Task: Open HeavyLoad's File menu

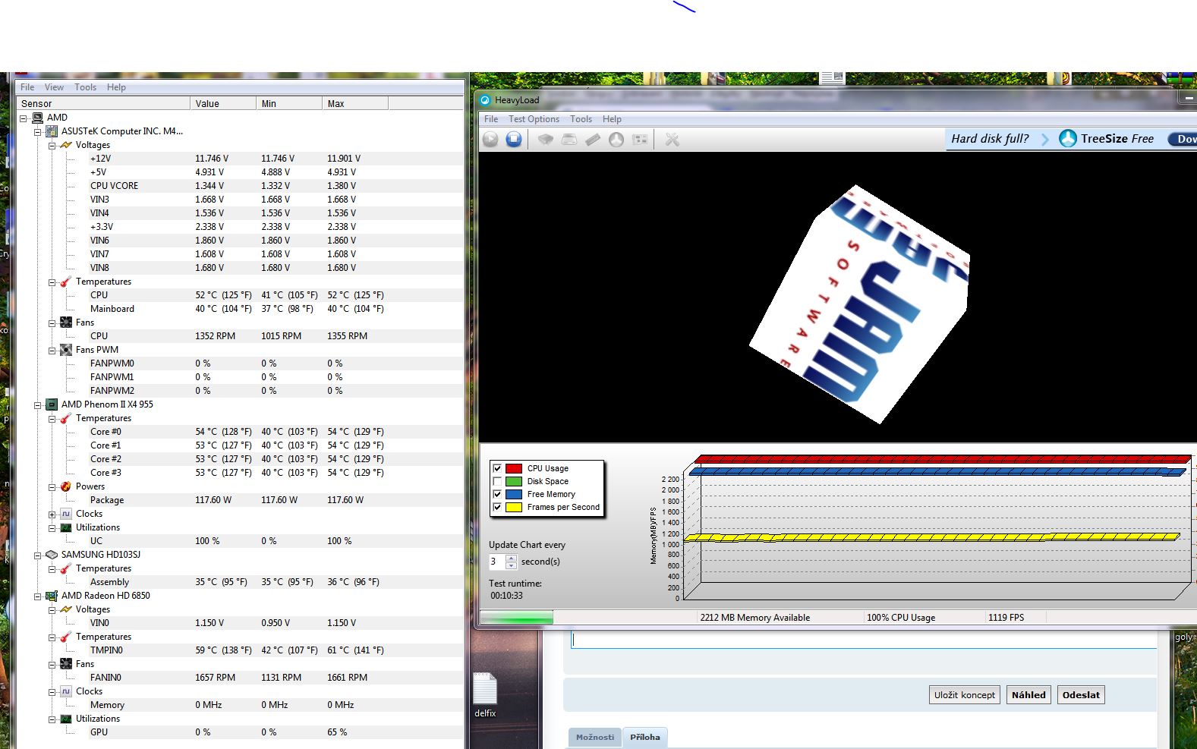Action: tap(491, 119)
